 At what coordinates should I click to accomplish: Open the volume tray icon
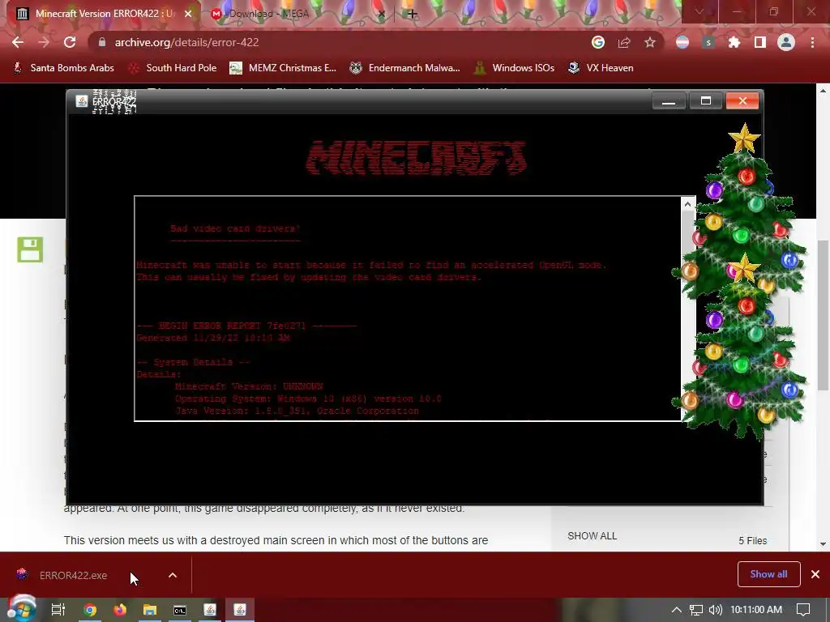pos(715,610)
